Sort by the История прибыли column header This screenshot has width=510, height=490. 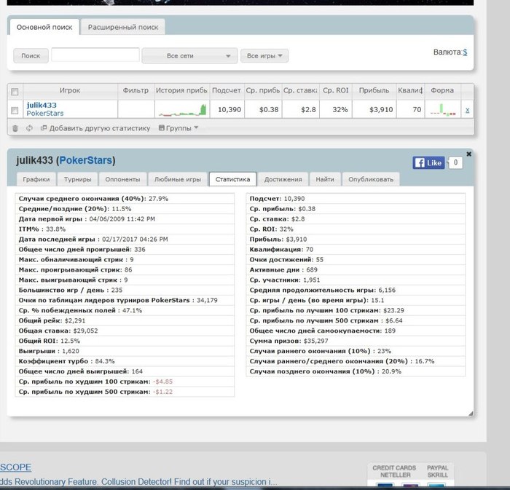tap(181, 90)
